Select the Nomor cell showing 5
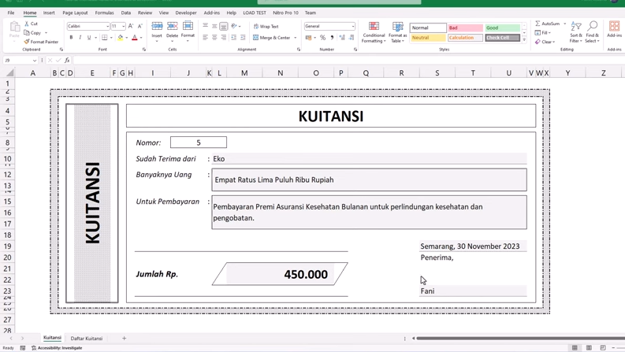The image size is (625, 352). coord(199,143)
